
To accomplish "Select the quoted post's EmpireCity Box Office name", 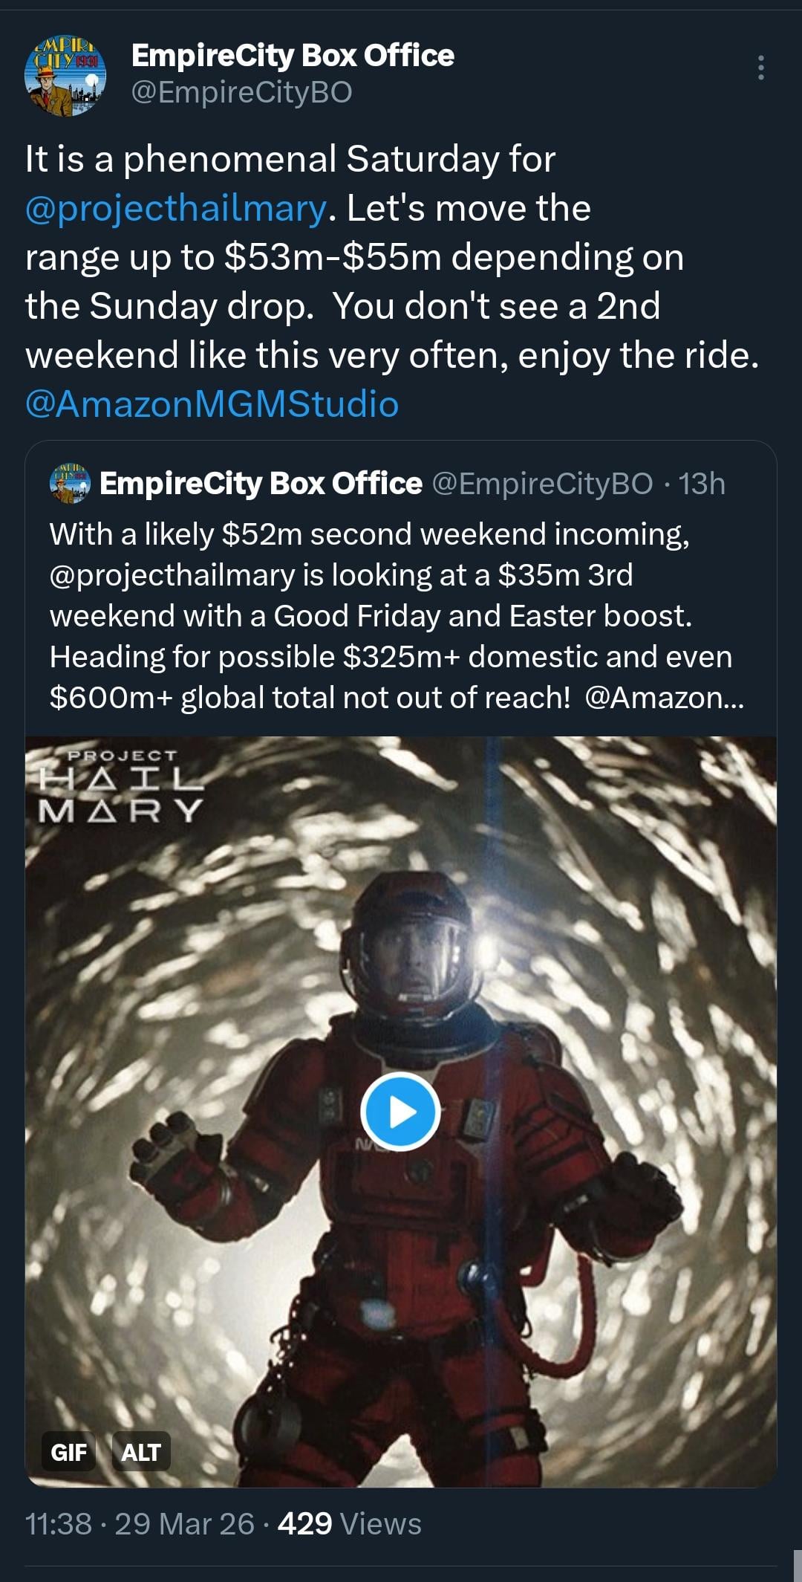I will [x=261, y=484].
